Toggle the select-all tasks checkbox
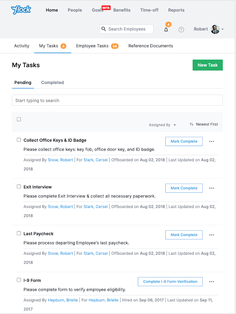Screen dimensions: 236x314 19,119
